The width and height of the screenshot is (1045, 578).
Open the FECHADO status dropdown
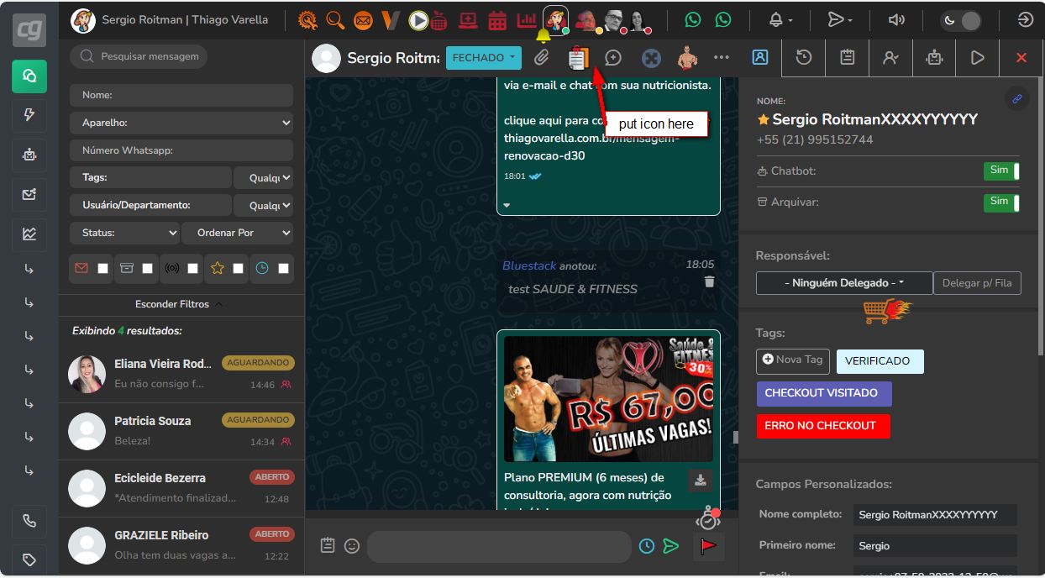[484, 58]
